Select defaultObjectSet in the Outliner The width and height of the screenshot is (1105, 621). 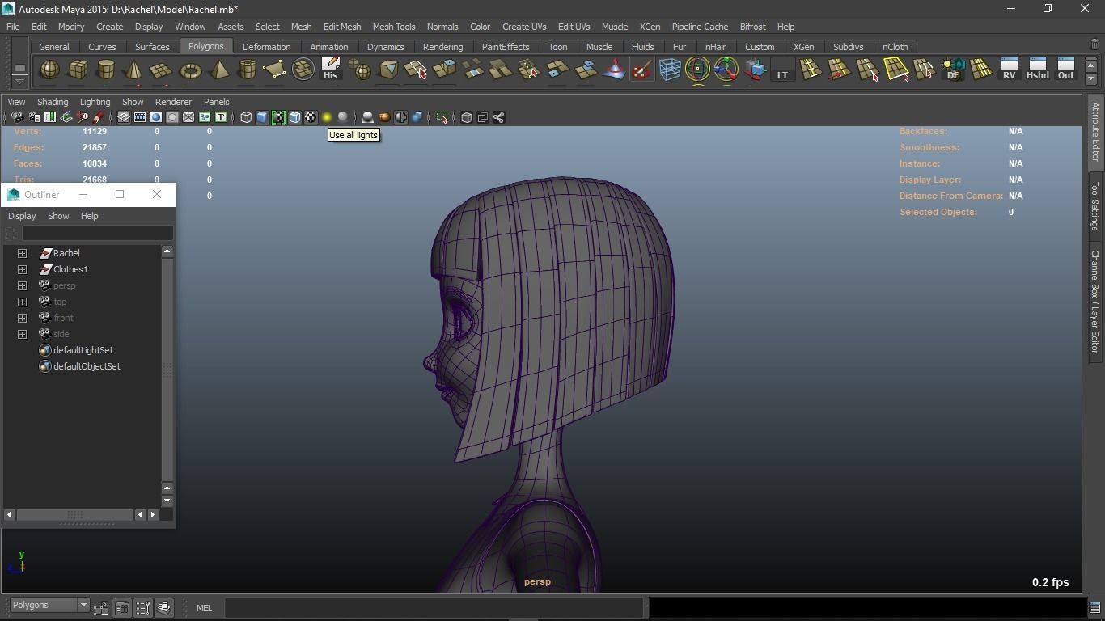coord(87,366)
